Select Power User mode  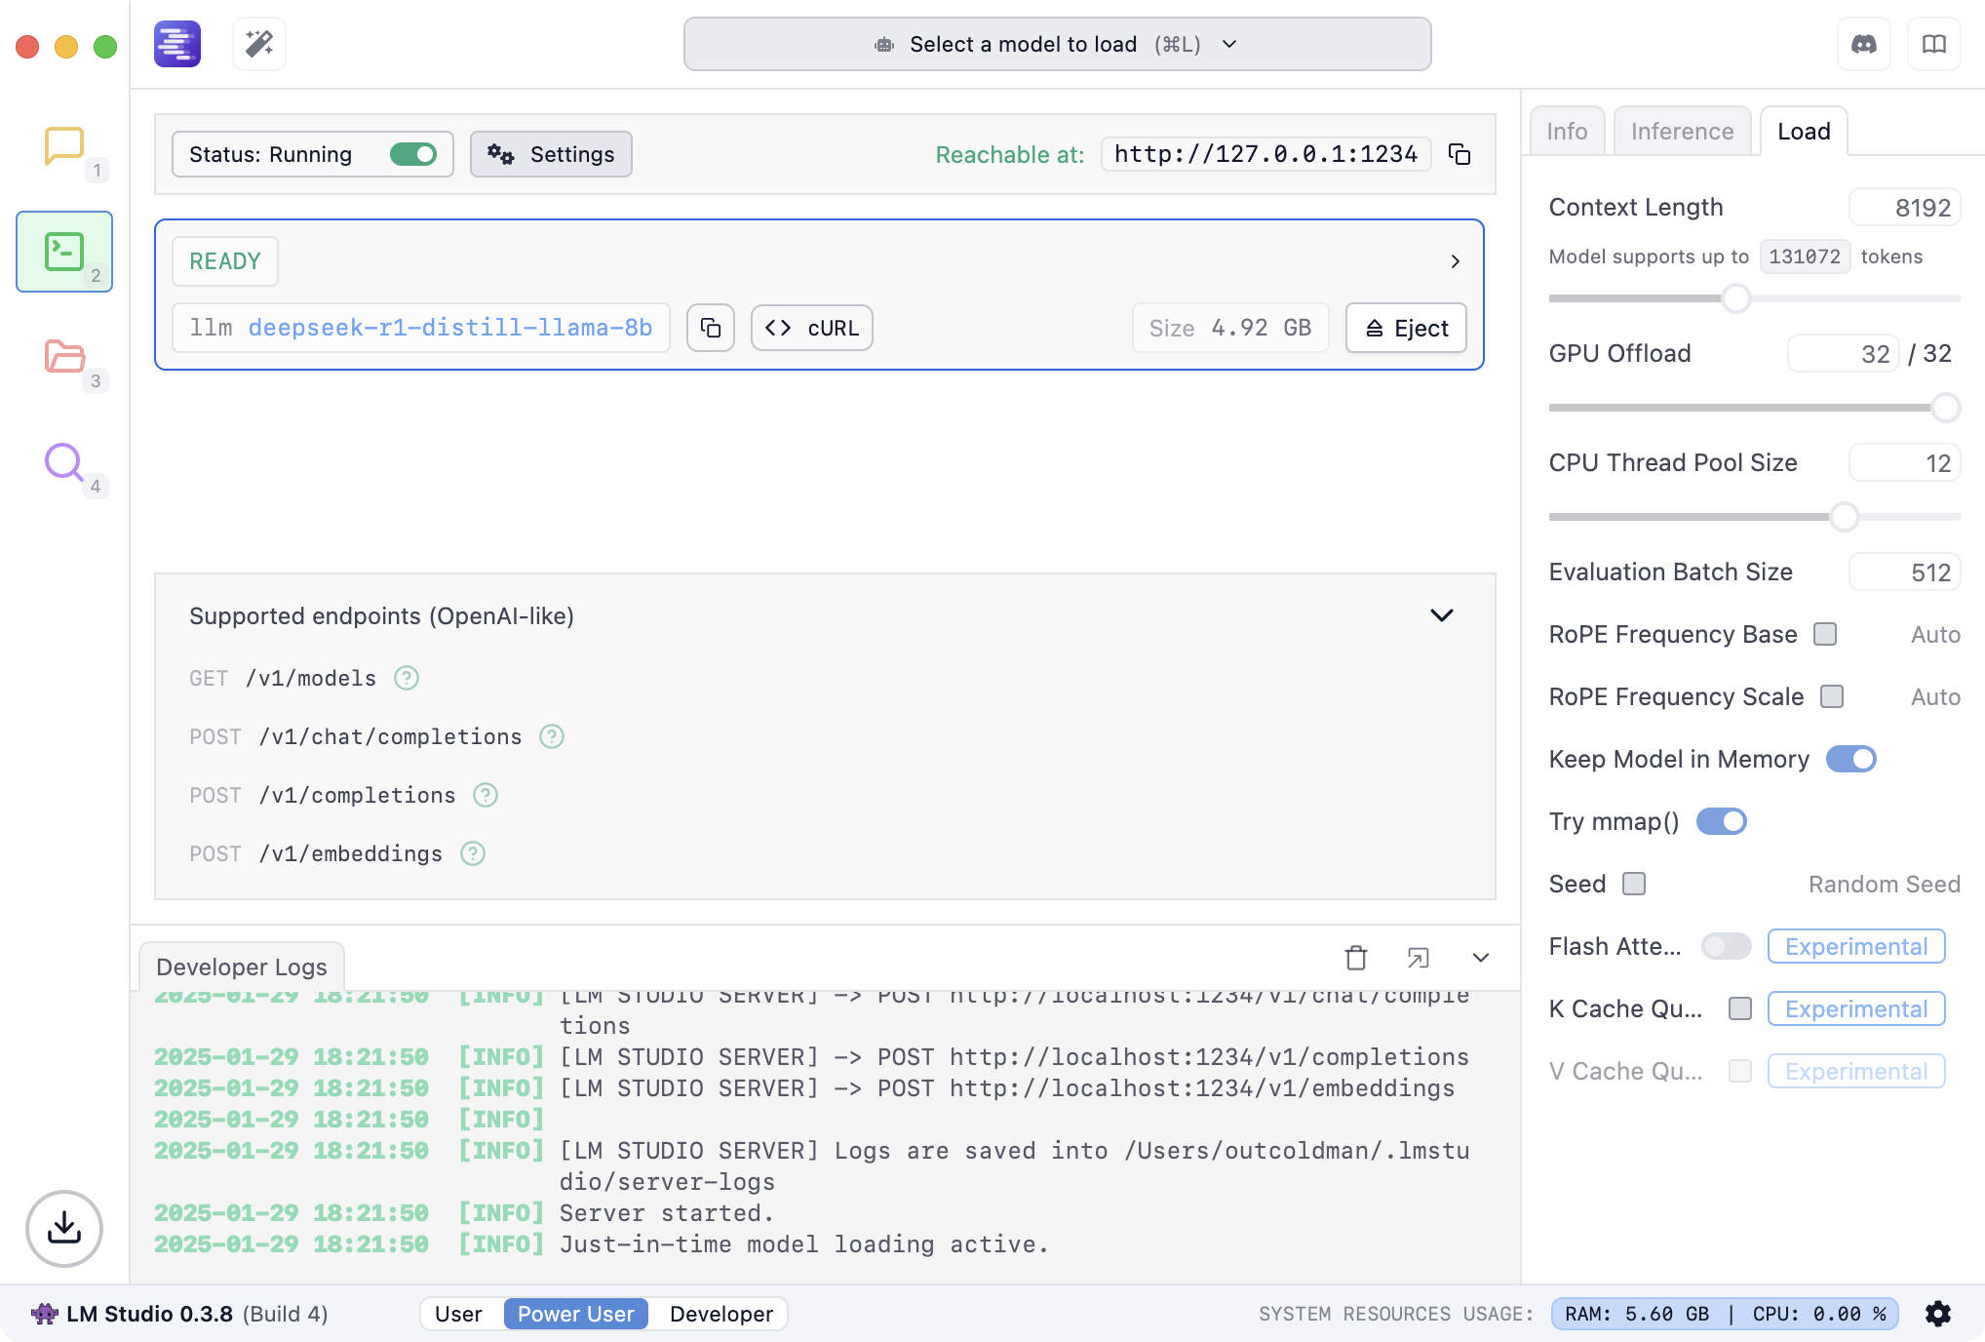[x=575, y=1314]
